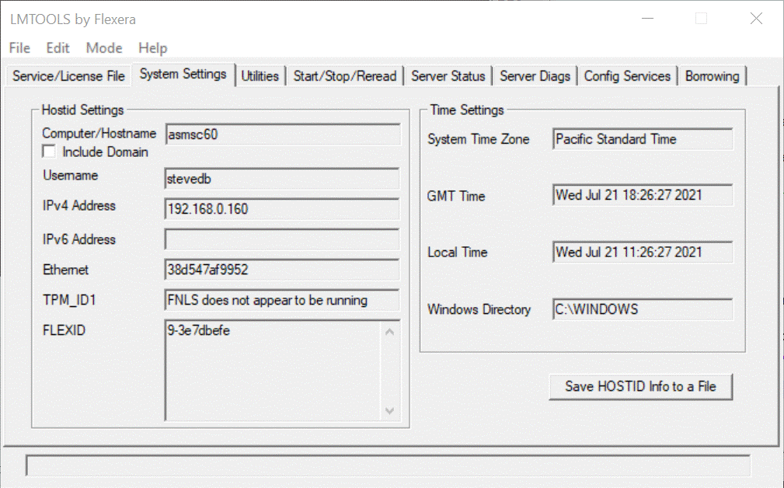The width and height of the screenshot is (784, 488).
Task: Go to Start/Stop/Reread tab
Action: pyautogui.click(x=344, y=76)
